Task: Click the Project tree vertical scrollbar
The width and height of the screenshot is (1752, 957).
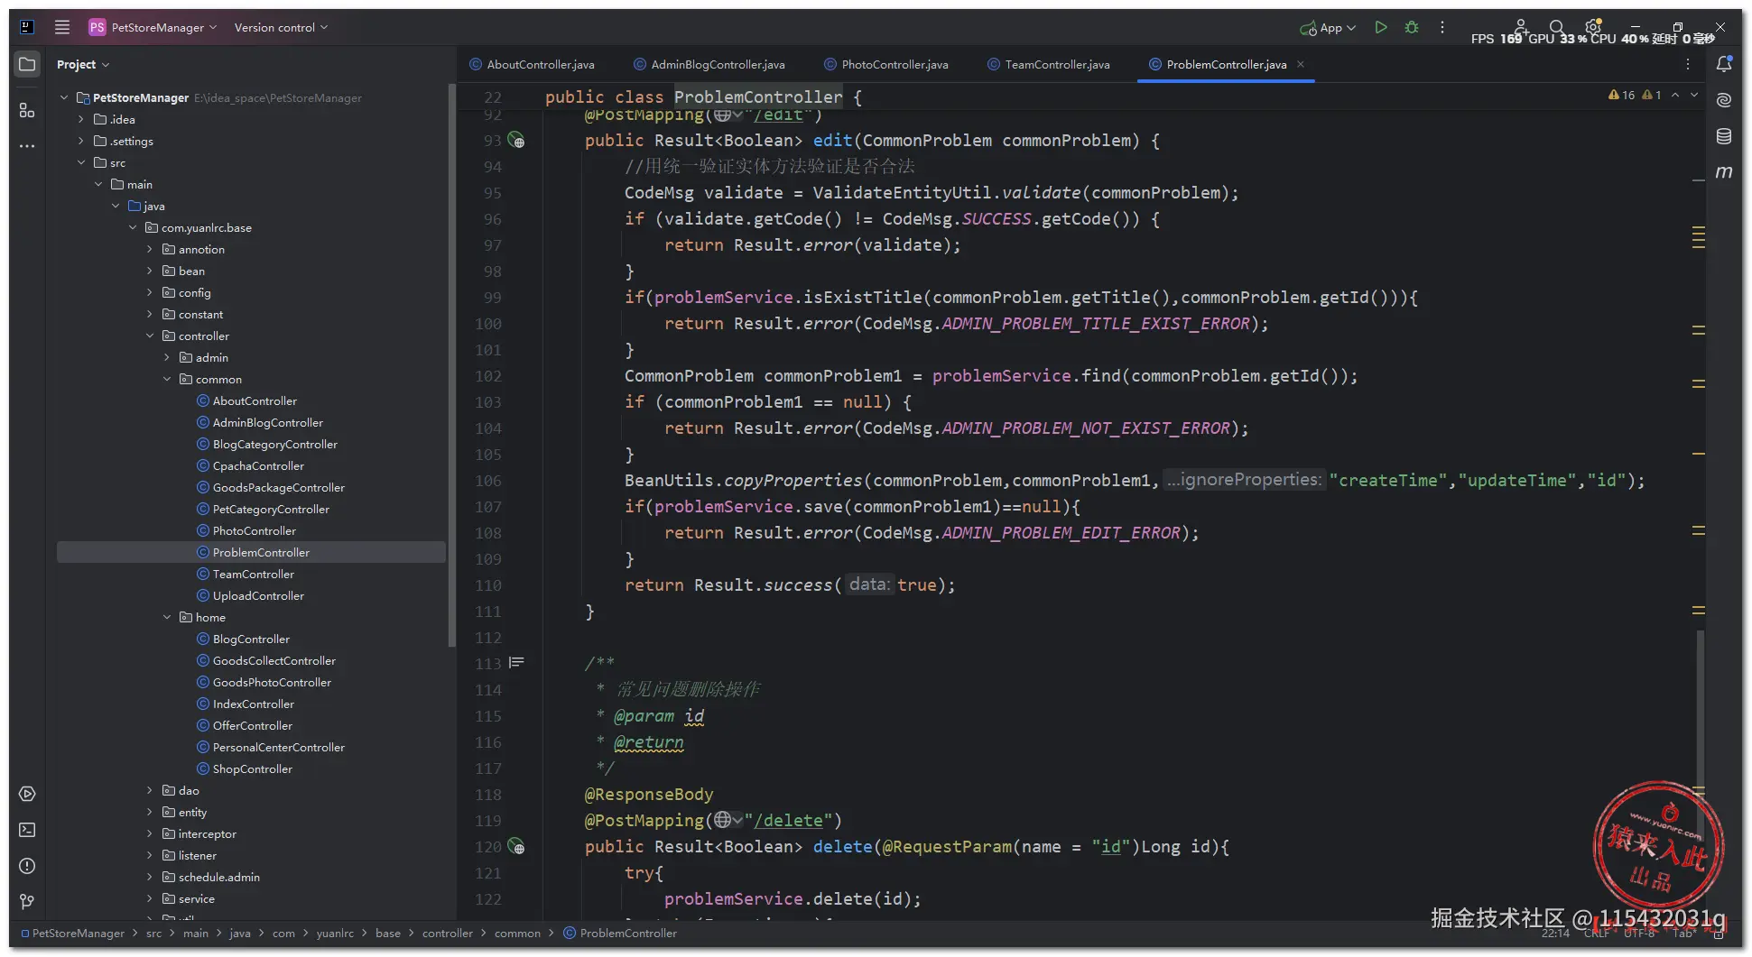Action: point(451,365)
